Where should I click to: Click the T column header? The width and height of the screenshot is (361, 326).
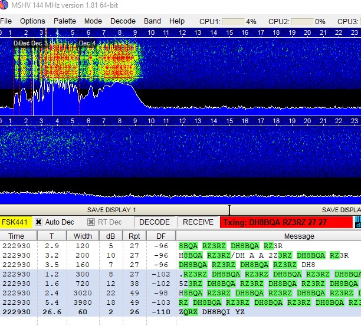52,236
